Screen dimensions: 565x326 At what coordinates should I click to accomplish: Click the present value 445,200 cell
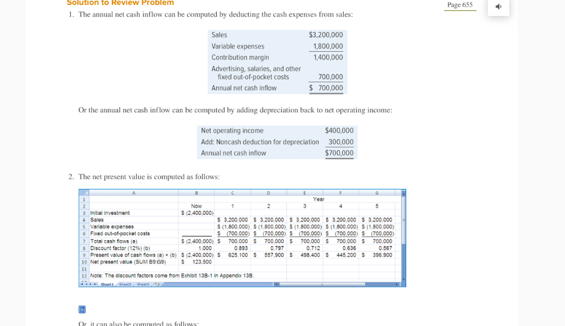(346, 255)
